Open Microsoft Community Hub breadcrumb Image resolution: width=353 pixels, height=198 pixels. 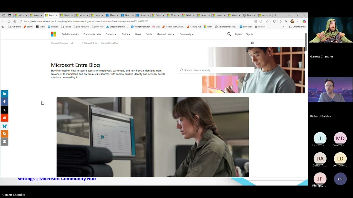tap(62, 43)
